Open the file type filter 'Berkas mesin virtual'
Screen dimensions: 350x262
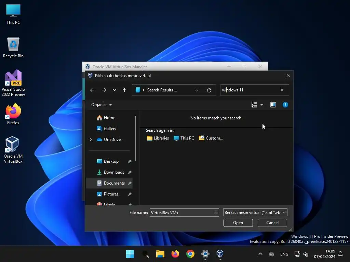tap(255, 213)
